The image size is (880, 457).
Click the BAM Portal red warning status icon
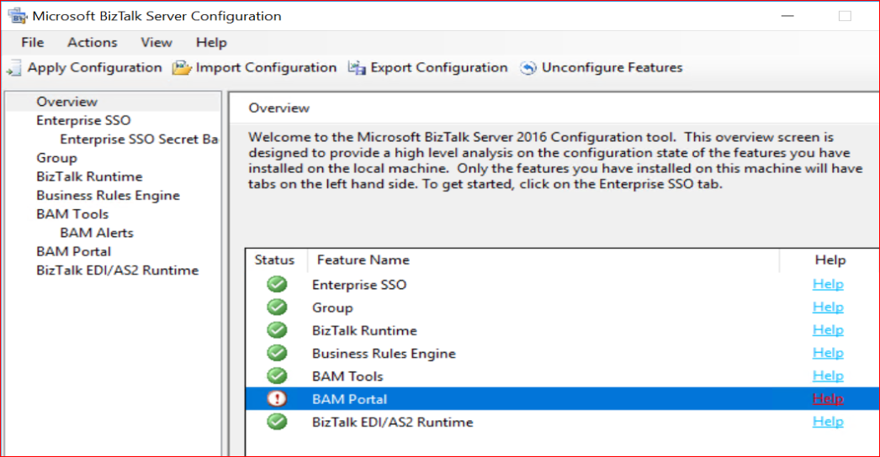click(x=277, y=399)
